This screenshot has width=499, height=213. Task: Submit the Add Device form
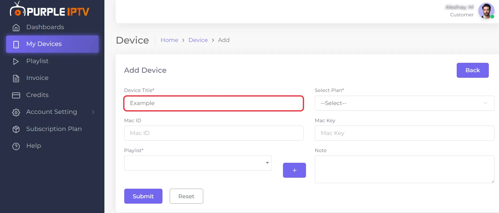[x=143, y=196]
